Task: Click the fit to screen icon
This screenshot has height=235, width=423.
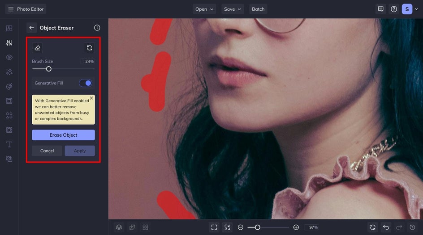Action: tap(214, 227)
